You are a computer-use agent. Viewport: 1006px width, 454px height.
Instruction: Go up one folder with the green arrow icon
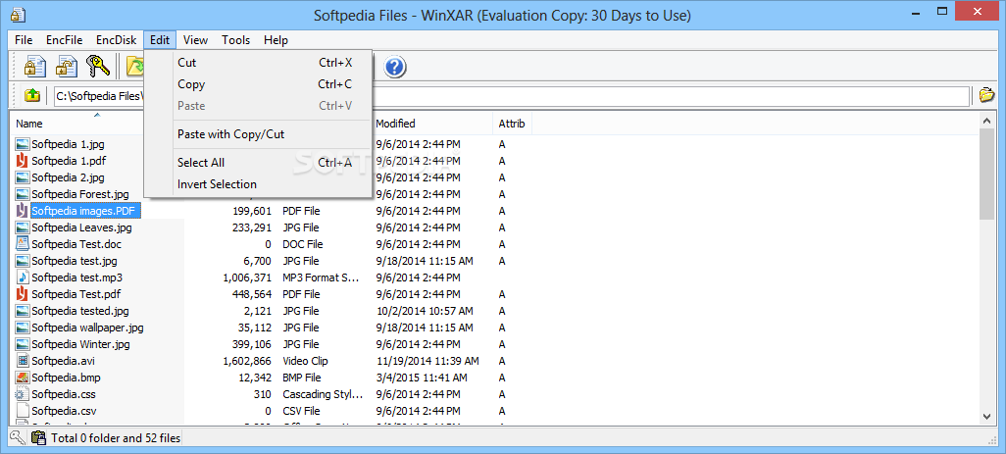(32, 95)
